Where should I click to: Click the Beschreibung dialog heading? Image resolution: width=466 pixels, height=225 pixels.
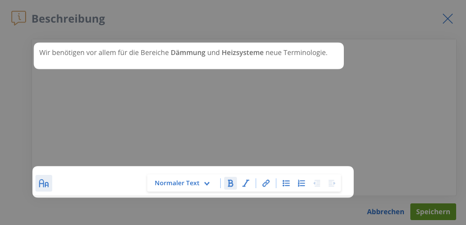[68, 19]
